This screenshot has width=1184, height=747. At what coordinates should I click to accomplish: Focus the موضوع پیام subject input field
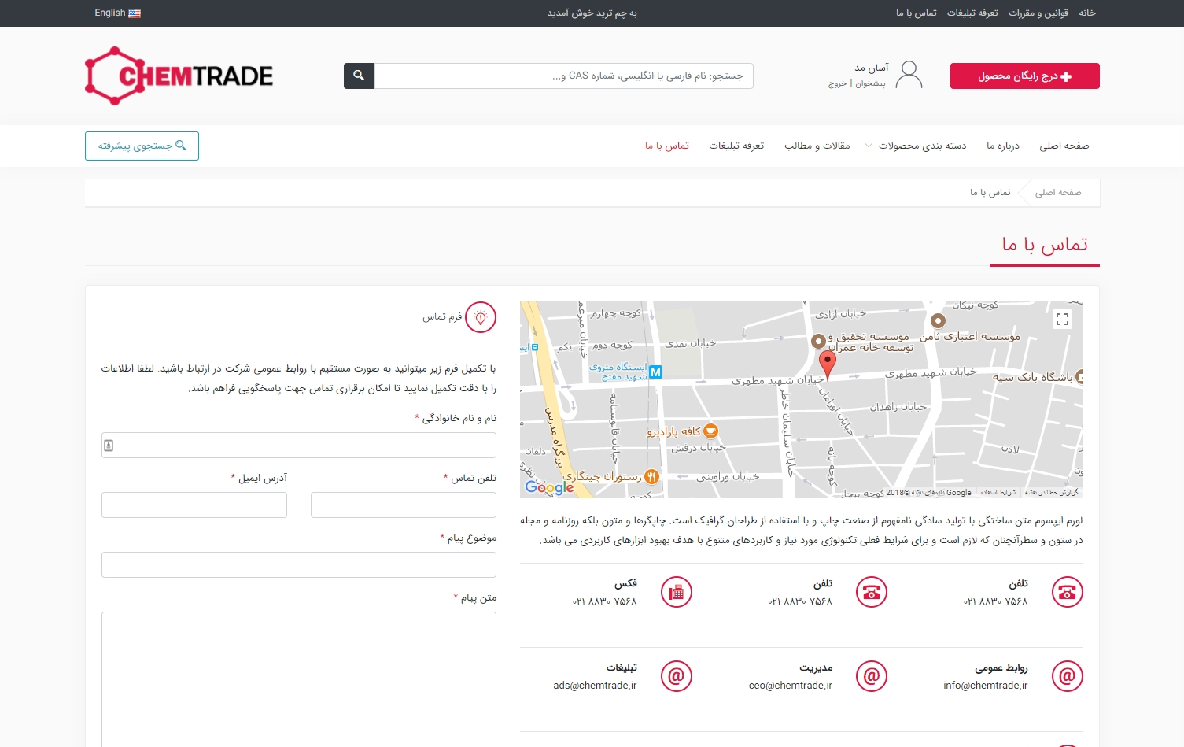coord(299,564)
